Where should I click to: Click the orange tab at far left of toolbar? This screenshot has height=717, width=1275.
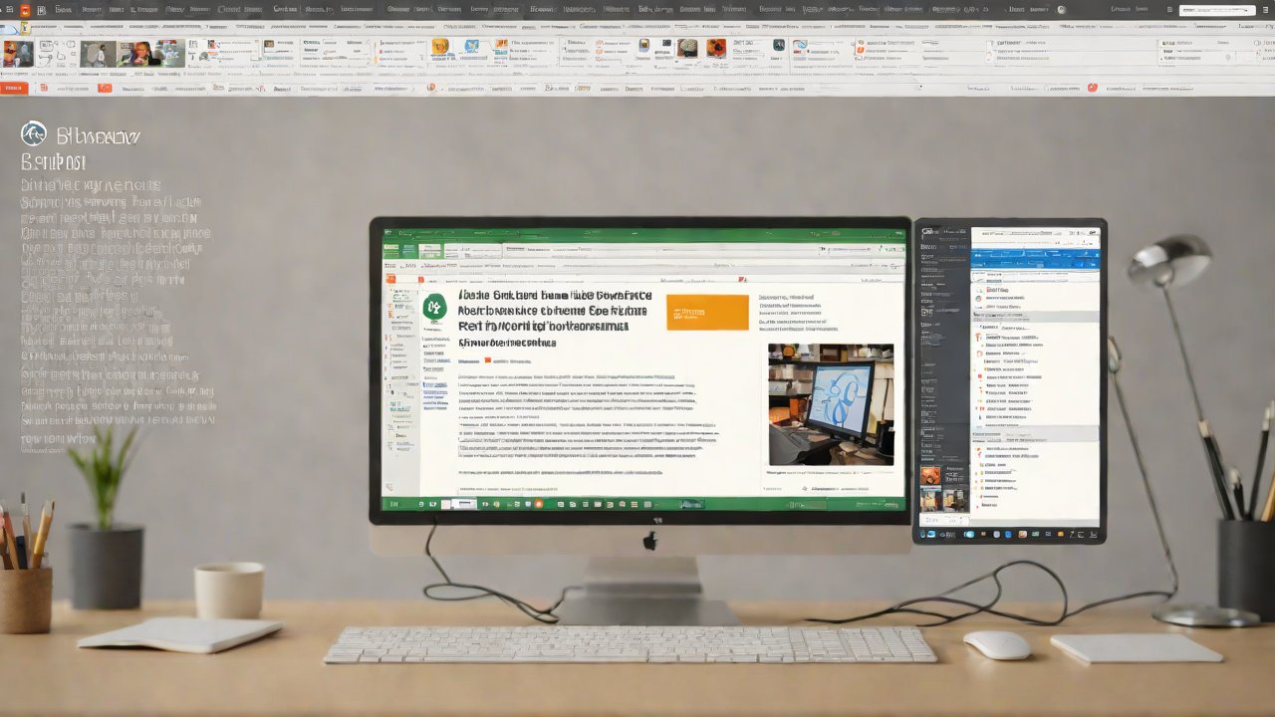[14, 88]
